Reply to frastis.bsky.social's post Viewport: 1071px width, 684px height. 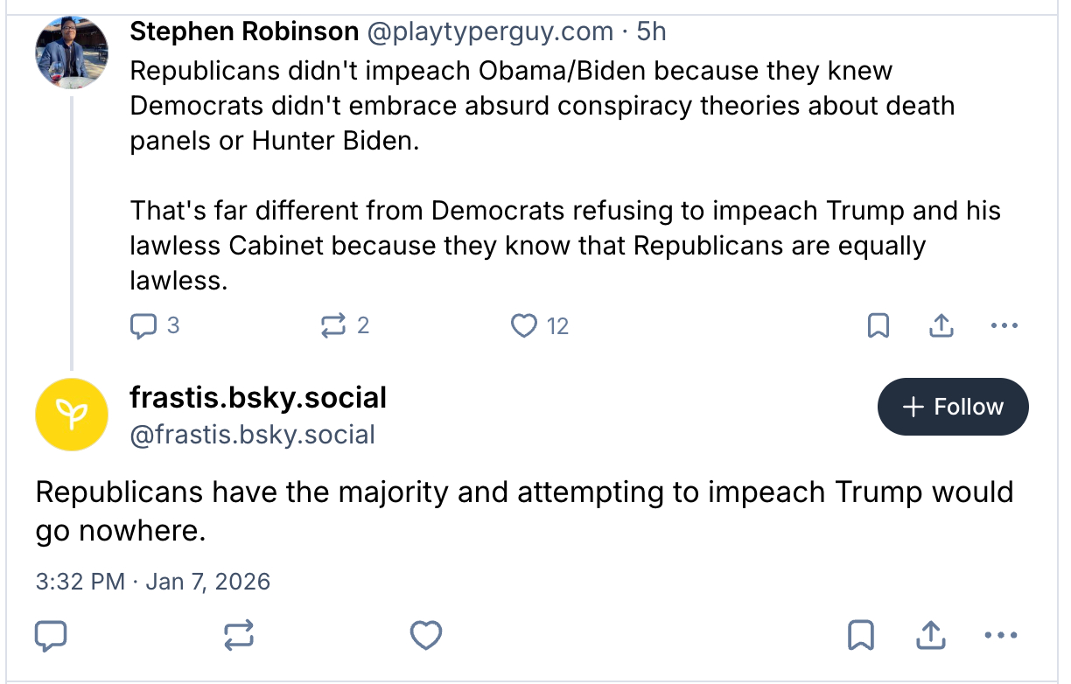tap(51, 635)
